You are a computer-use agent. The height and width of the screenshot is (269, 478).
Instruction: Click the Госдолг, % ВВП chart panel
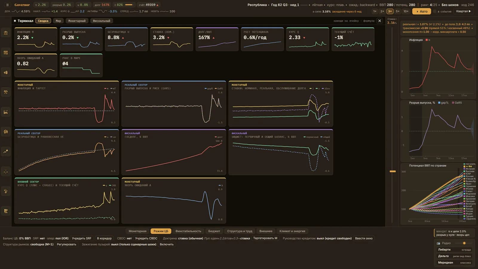point(174,152)
